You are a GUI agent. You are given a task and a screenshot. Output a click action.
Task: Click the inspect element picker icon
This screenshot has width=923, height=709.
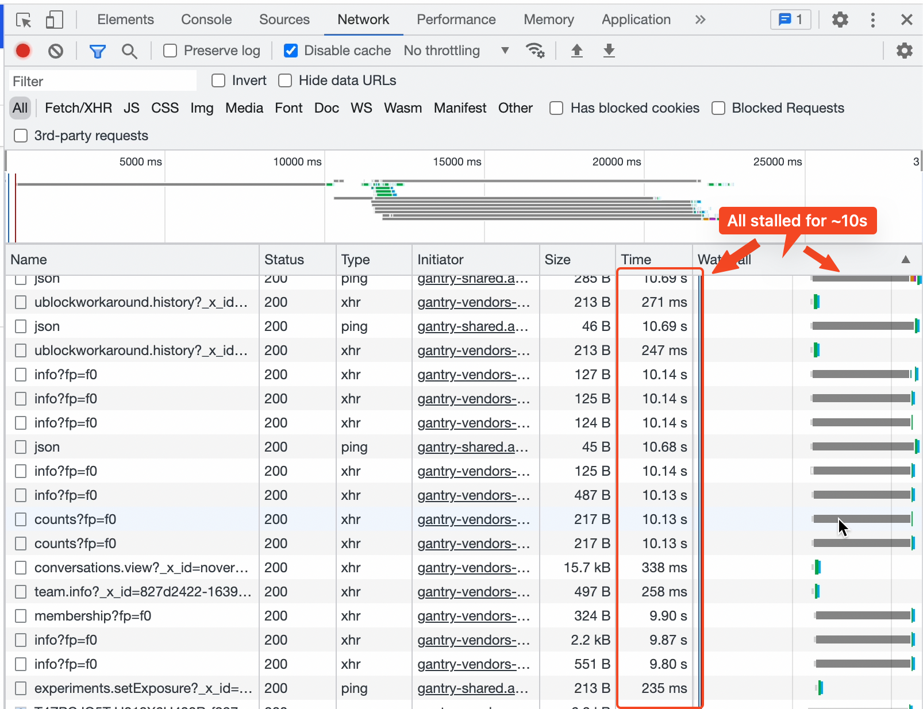click(x=24, y=20)
